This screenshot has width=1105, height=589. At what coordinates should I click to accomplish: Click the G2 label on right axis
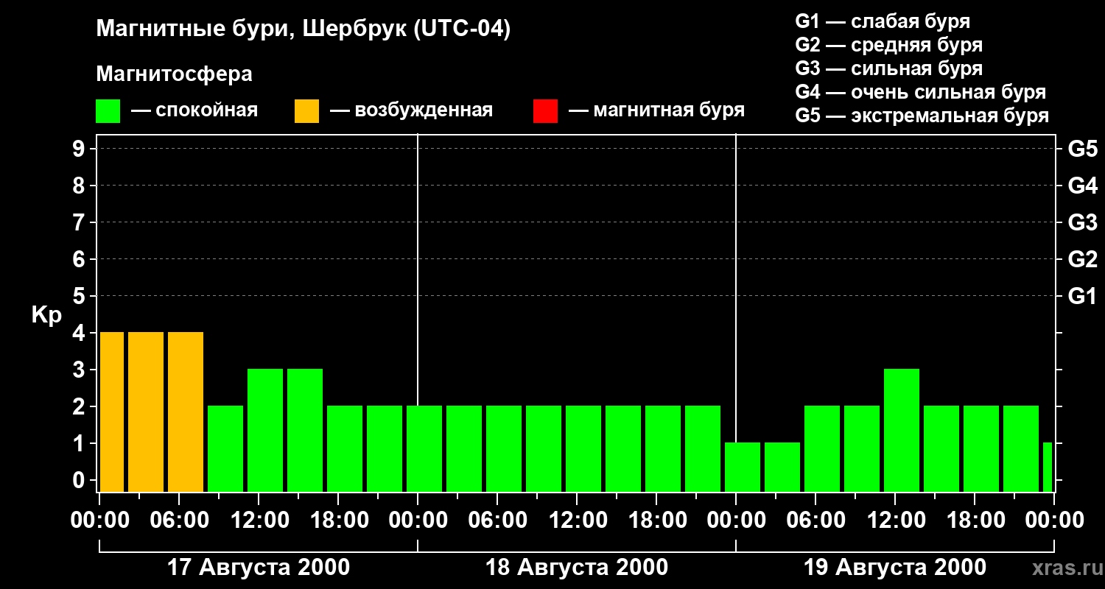(x=1082, y=259)
